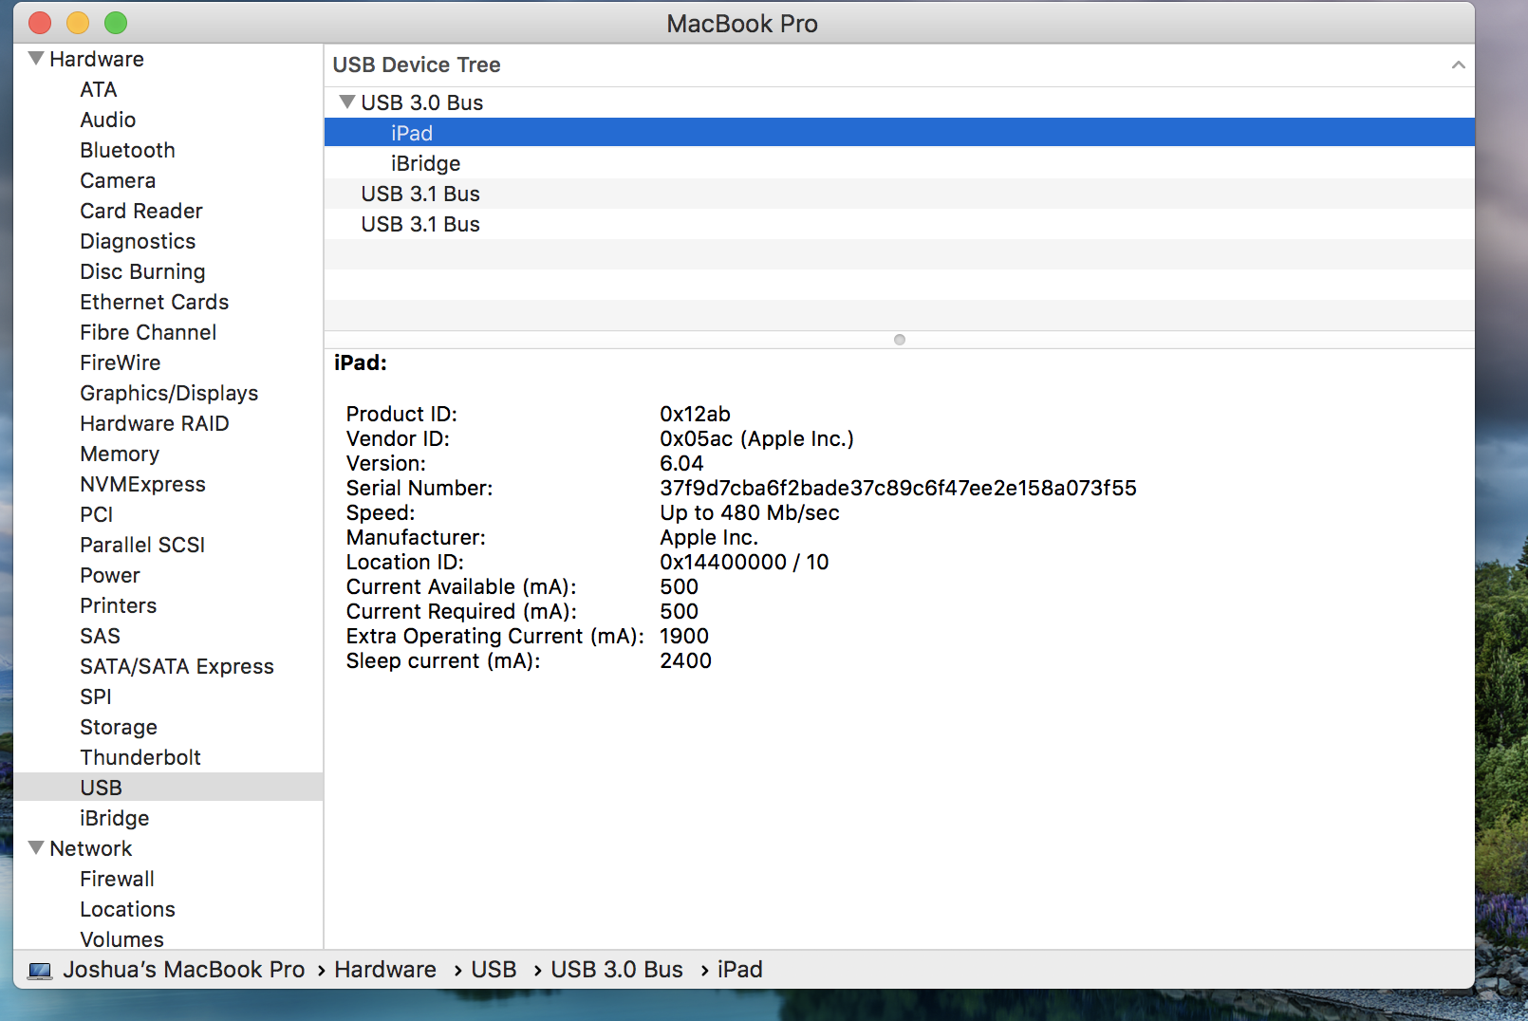
Task: Open the Parallel SCSI section
Action: (142, 545)
